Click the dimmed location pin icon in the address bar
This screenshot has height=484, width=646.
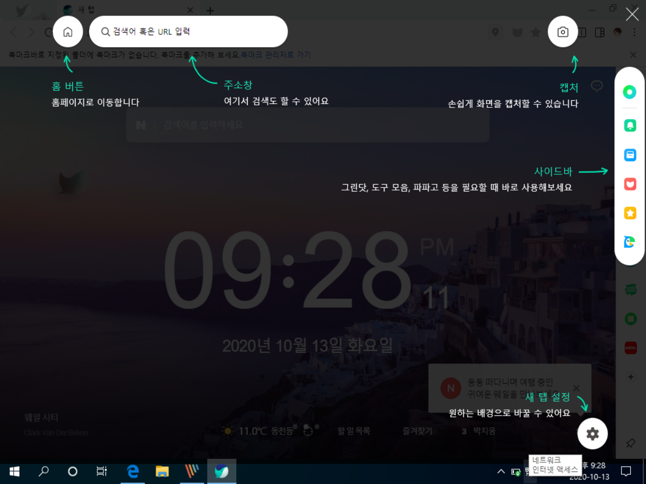click(495, 32)
